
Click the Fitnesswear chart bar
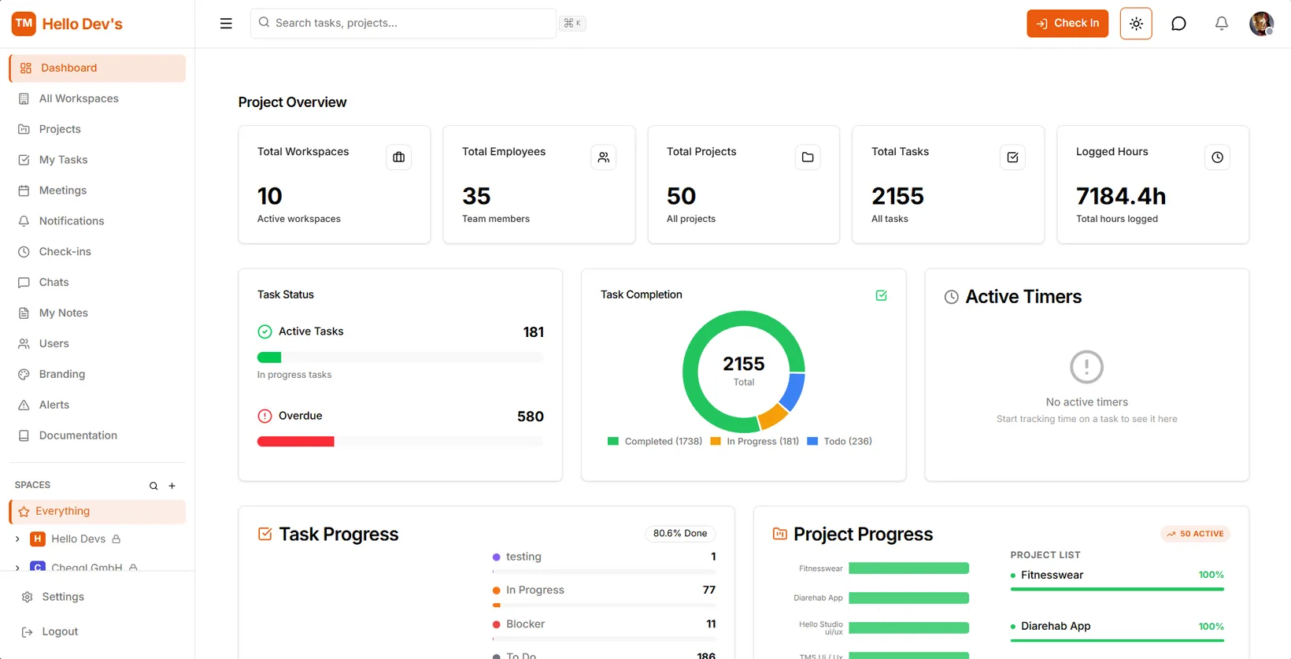[x=908, y=568]
